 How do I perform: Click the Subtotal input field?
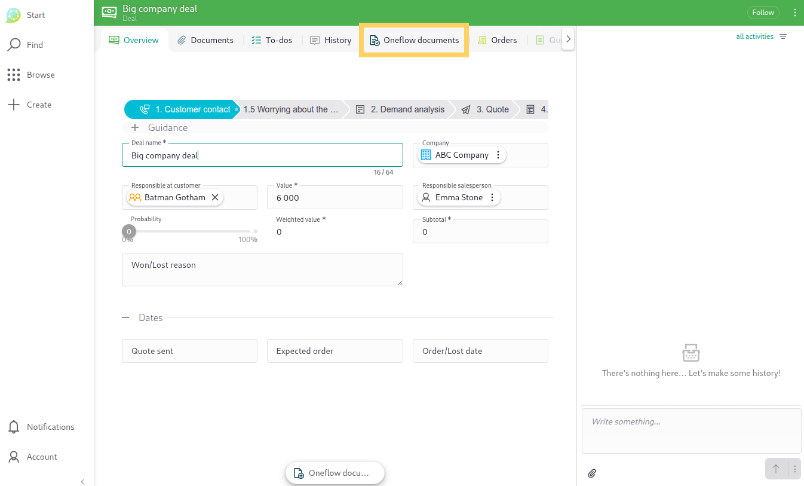pyautogui.click(x=480, y=231)
